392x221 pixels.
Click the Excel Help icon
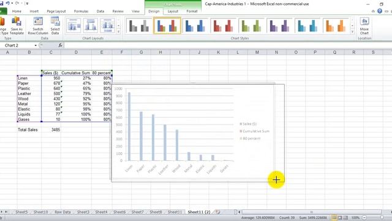tap(380, 11)
